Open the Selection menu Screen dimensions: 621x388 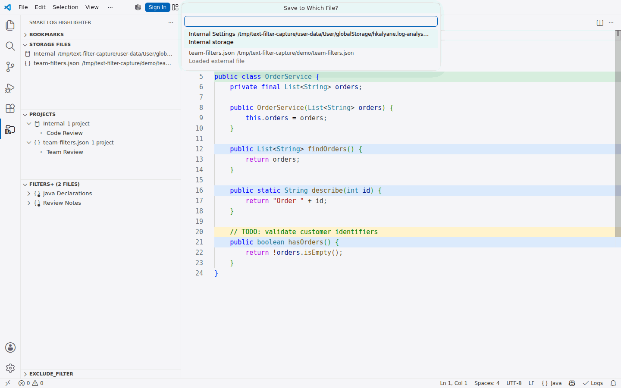66,7
